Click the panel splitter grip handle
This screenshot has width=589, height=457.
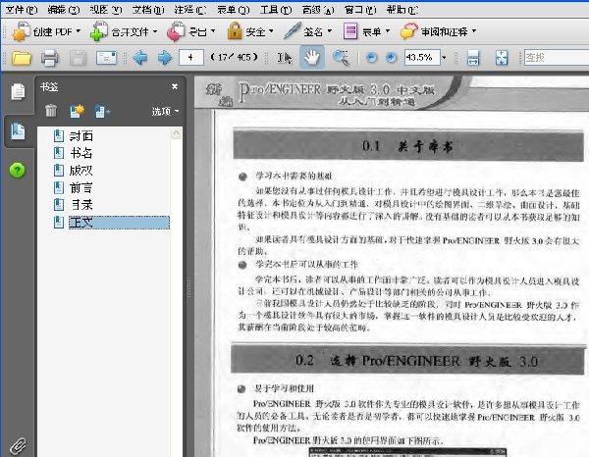point(188,286)
